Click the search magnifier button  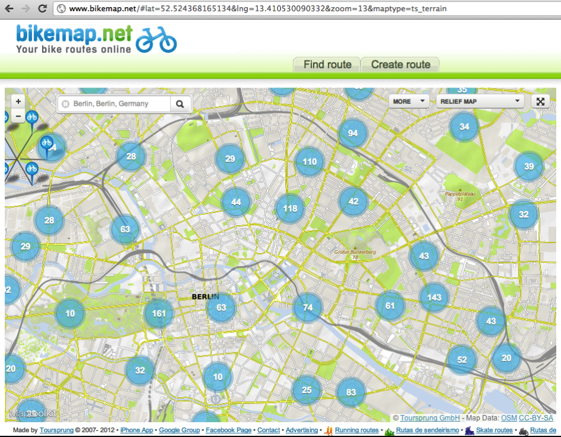180,104
